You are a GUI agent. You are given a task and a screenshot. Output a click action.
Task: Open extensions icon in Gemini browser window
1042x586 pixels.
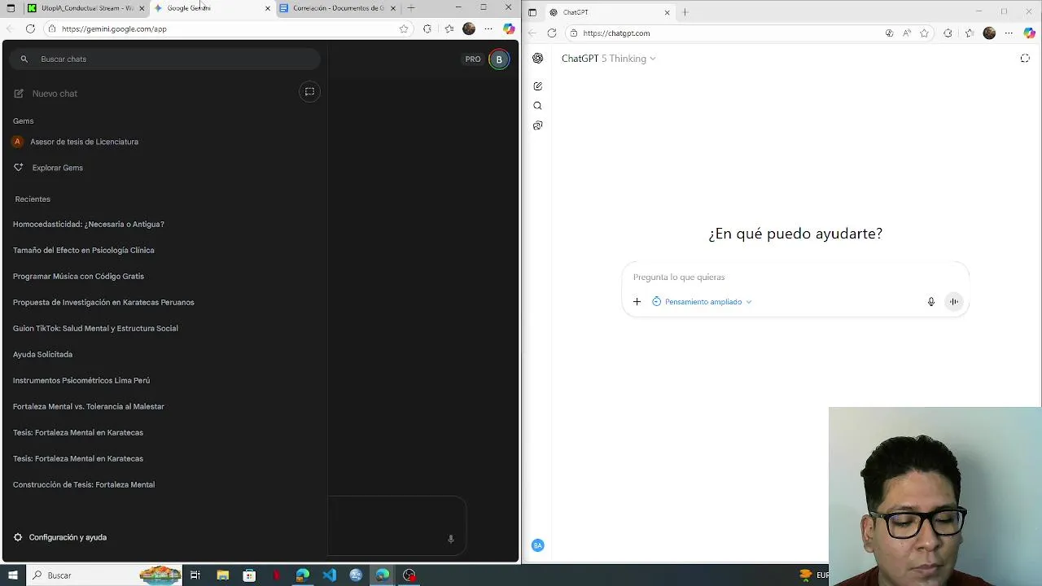427,28
